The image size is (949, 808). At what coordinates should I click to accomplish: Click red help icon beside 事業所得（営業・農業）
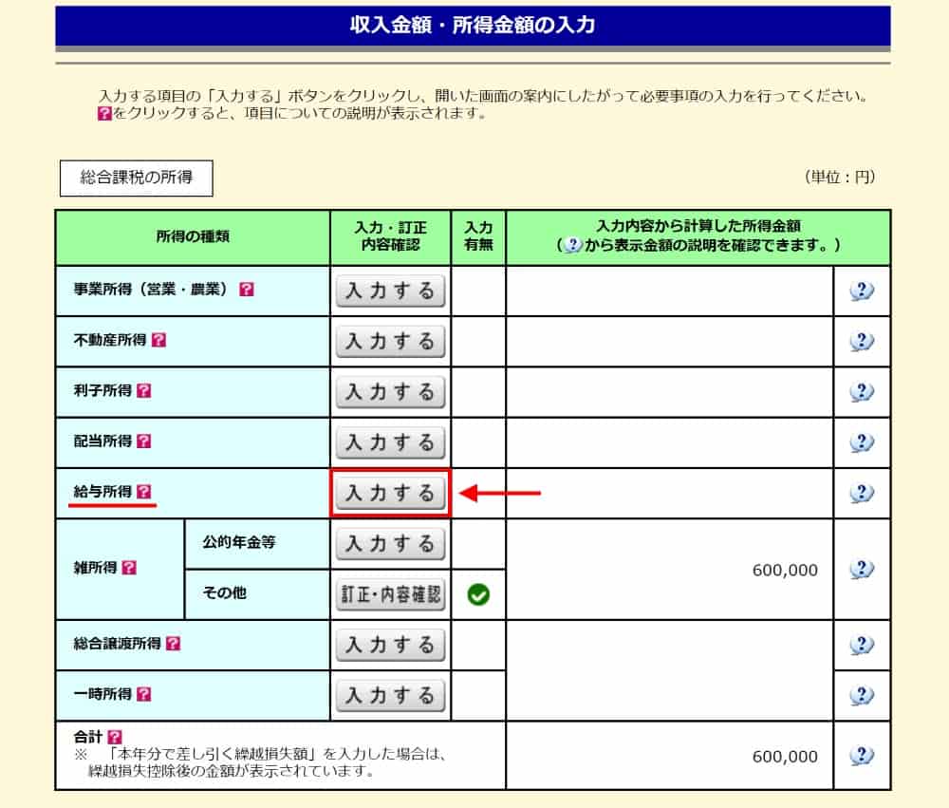coord(247,290)
